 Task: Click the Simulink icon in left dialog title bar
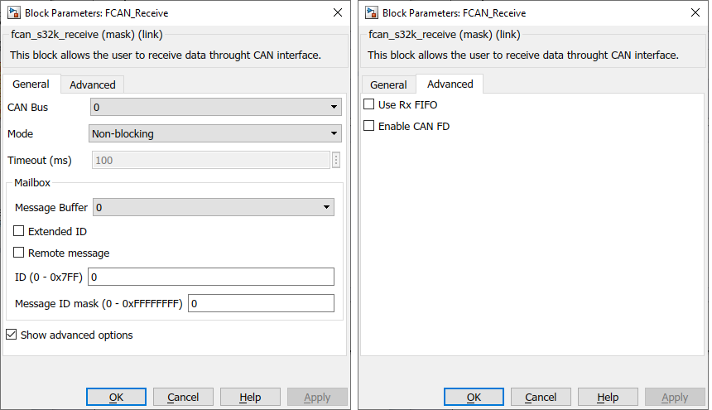tap(14, 12)
